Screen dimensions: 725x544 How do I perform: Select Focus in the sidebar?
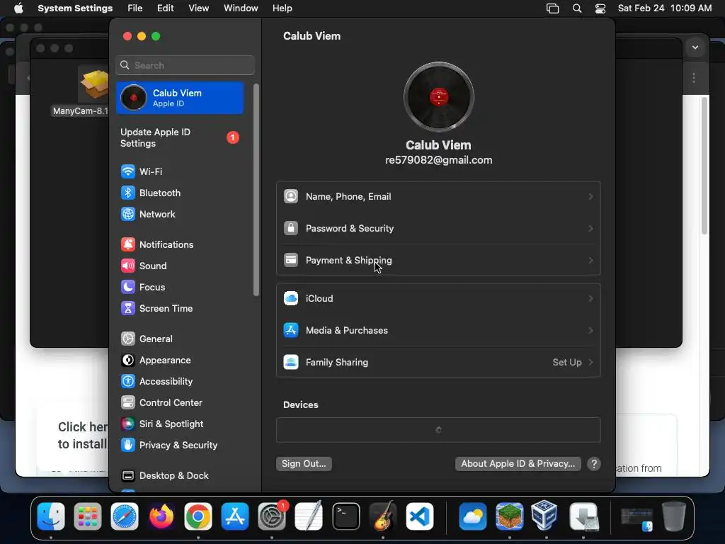142,288
